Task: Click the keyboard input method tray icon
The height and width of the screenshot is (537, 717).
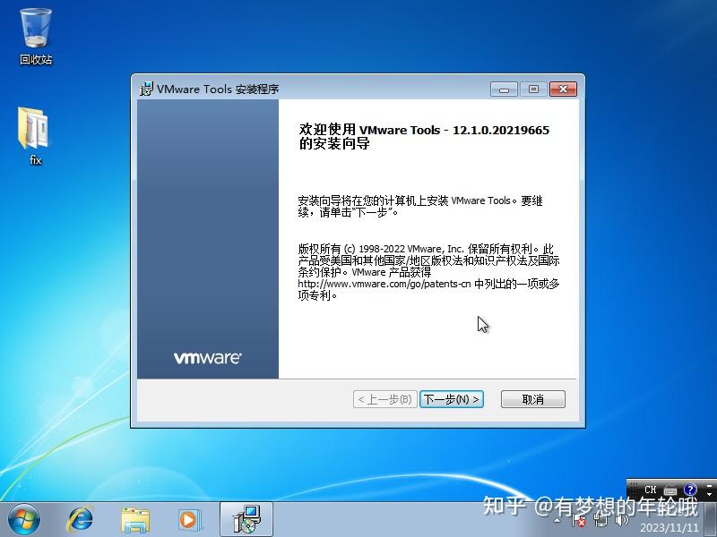Action: tap(670, 490)
